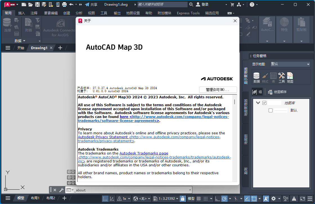Click the Data icon in task pane
Viewport: 315px width, 204px height.
tap(256, 78)
